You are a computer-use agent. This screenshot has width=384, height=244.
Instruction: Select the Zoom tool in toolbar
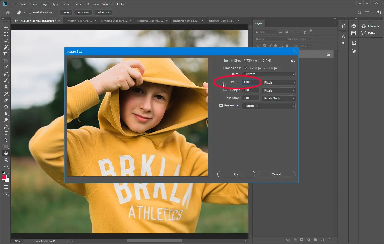tap(6, 160)
